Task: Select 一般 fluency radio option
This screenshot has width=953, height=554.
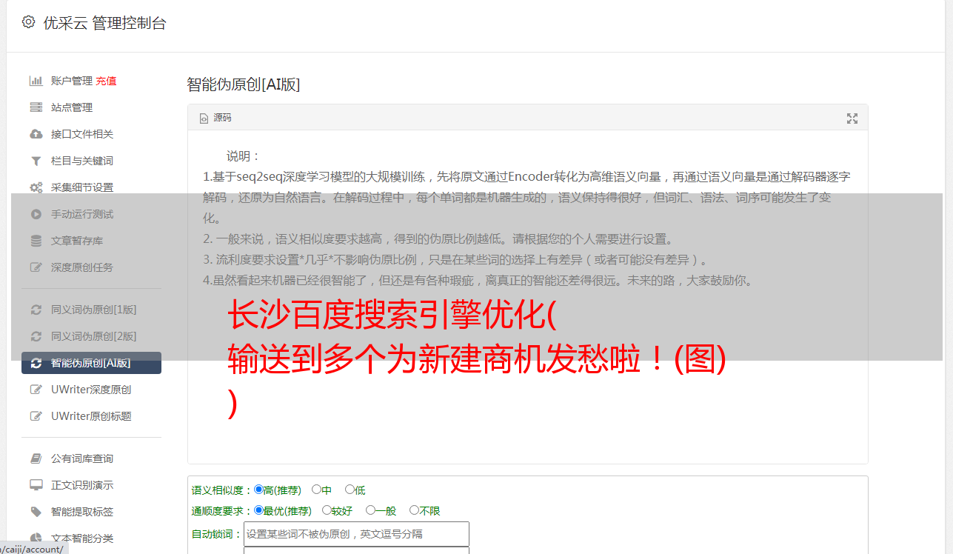Action: pos(370,510)
